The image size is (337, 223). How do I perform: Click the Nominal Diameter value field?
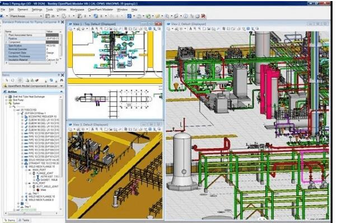coord(53,49)
